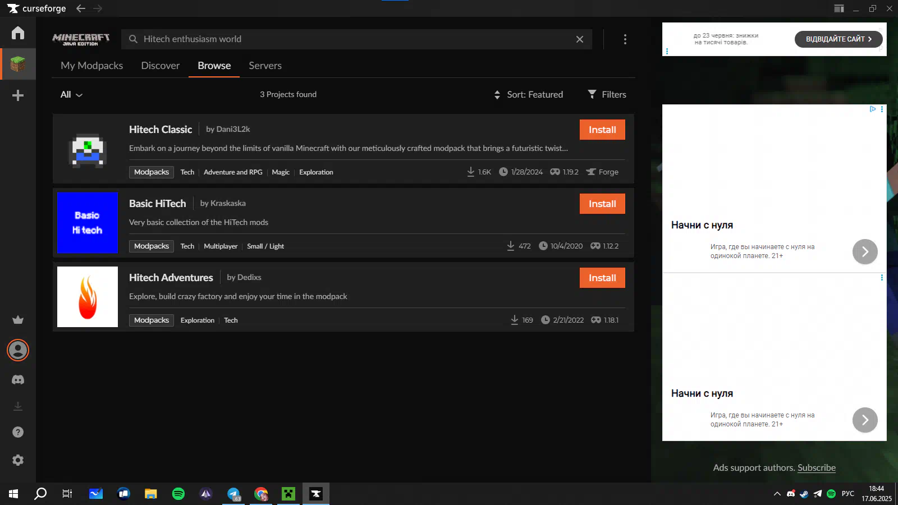The height and width of the screenshot is (505, 898).
Task: Show hidden system tray icons
Action: [x=777, y=494]
